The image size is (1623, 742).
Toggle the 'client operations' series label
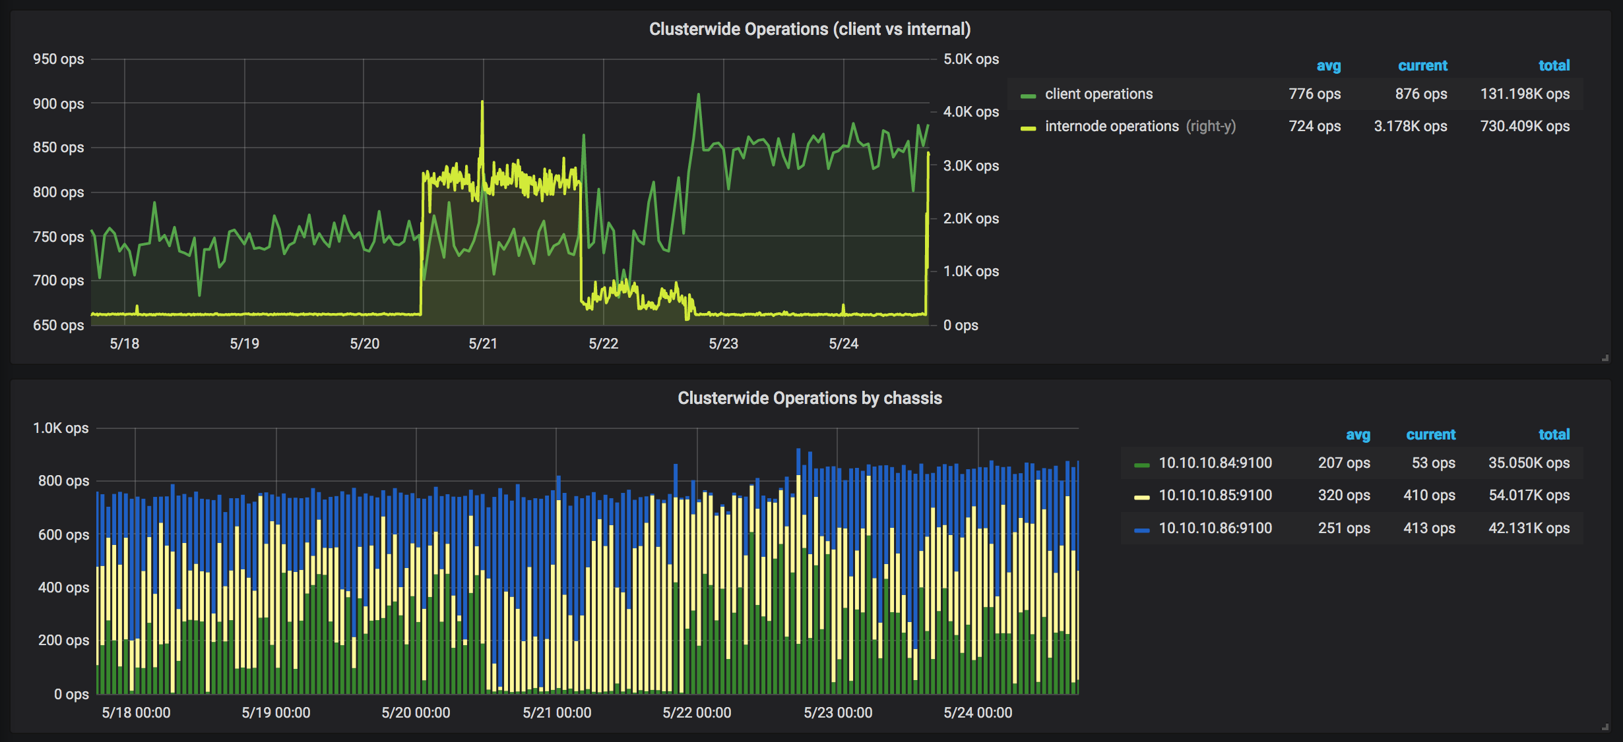tap(1098, 94)
